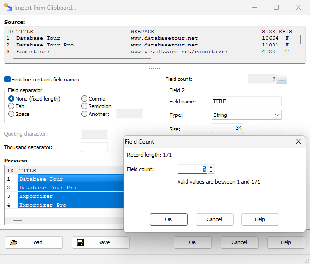The width and height of the screenshot is (310, 264).
Task: Click the floppy disk icon on Save button
Action: [x=80, y=242]
